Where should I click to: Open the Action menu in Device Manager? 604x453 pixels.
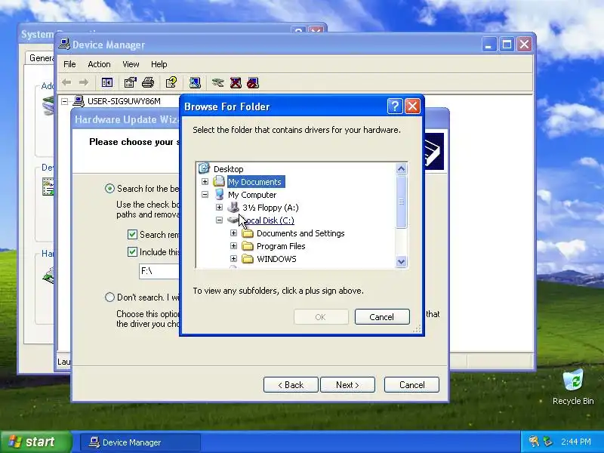tap(99, 64)
